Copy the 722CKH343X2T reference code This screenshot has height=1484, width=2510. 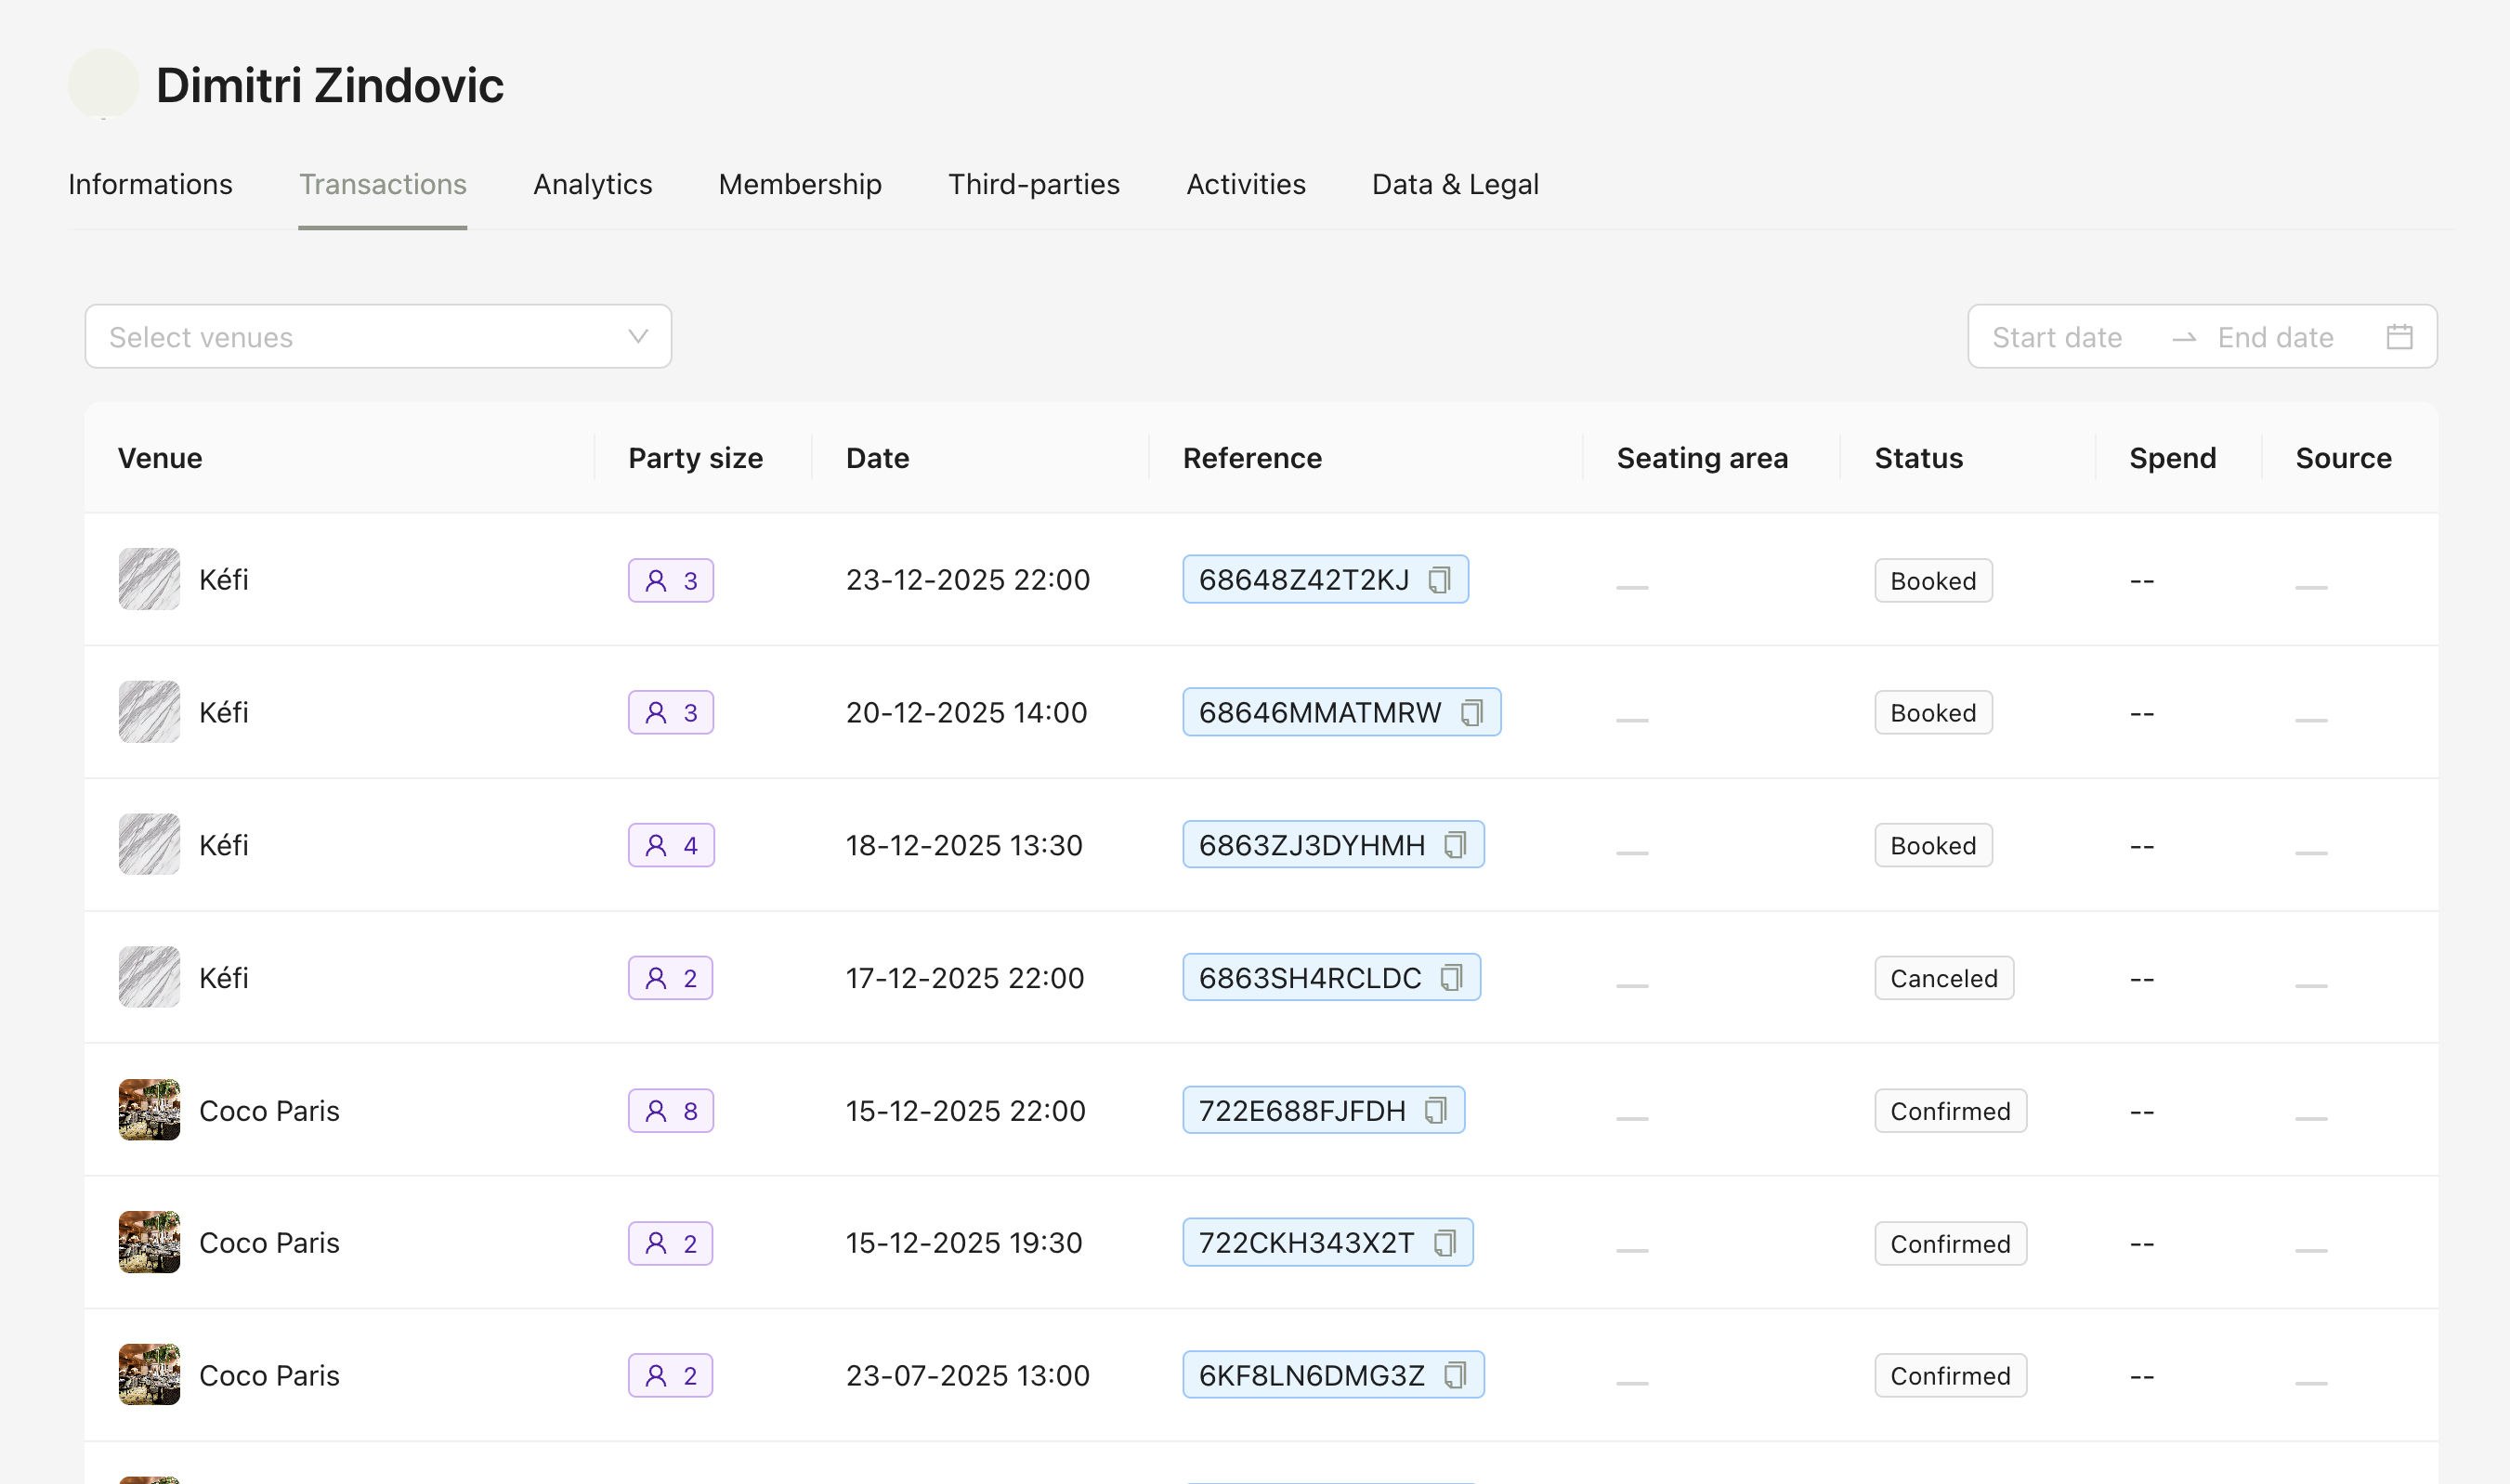coord(1445,1243)
